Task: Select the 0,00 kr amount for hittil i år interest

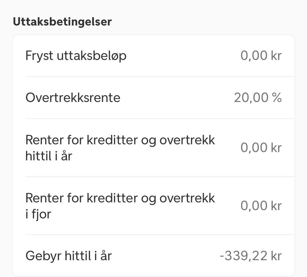Action: 261,148
